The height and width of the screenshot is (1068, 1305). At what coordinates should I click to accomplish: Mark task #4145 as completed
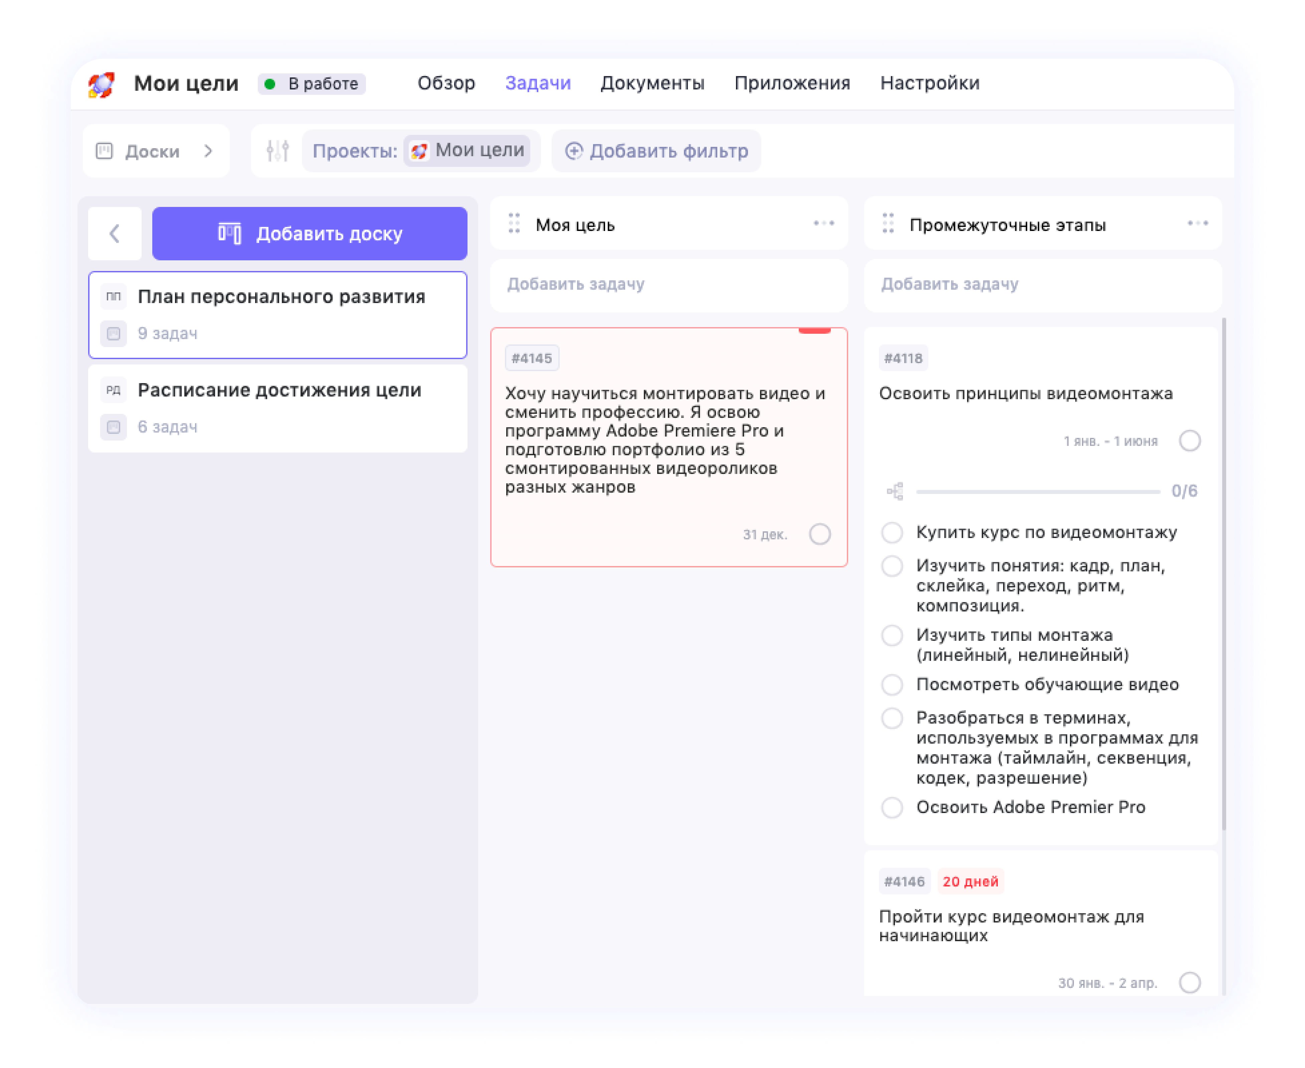819,534
